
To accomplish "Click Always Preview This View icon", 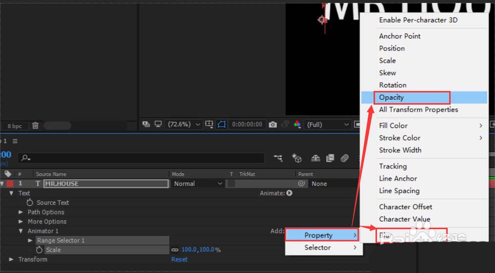I will (146, 124).
